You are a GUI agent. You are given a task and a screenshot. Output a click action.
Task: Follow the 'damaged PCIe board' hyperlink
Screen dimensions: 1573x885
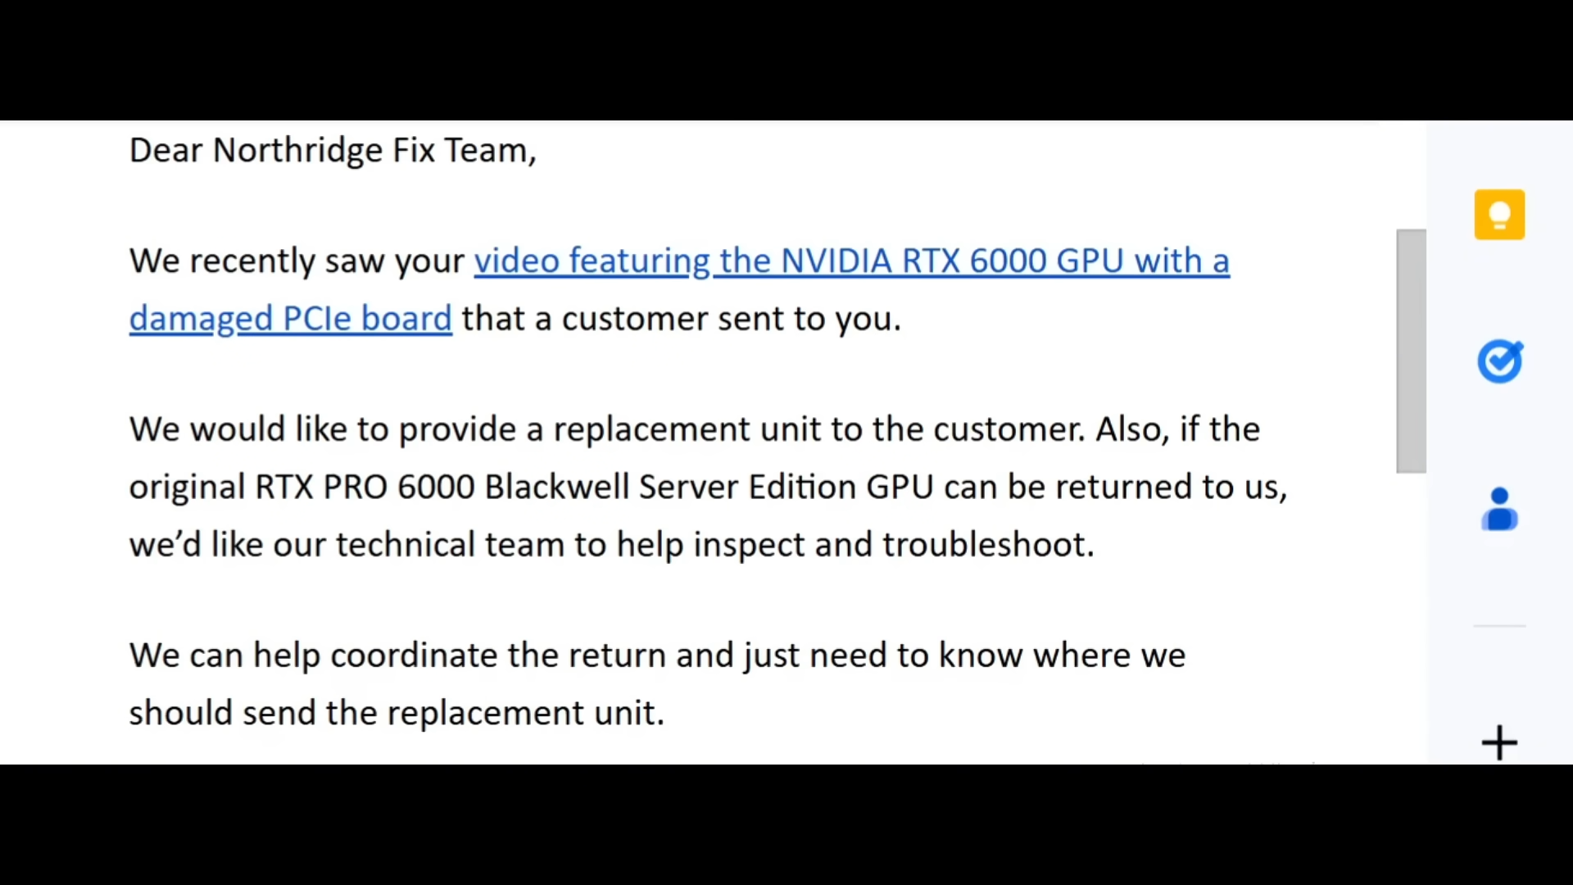click(289, 319)
